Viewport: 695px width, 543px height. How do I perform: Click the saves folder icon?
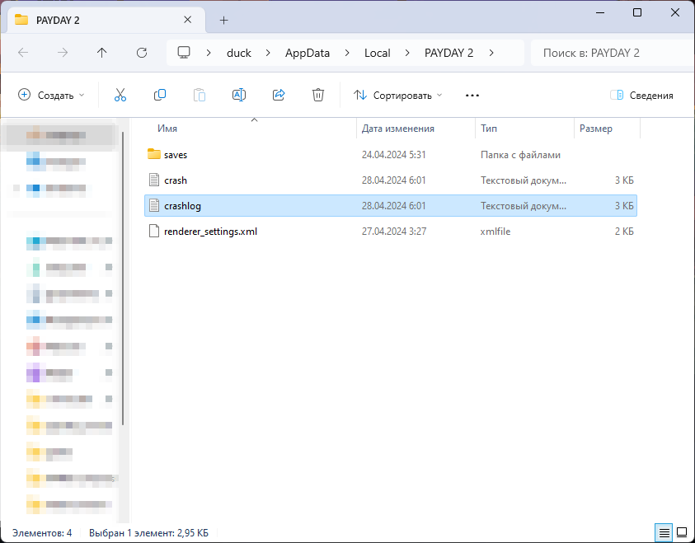click(154, 154)
